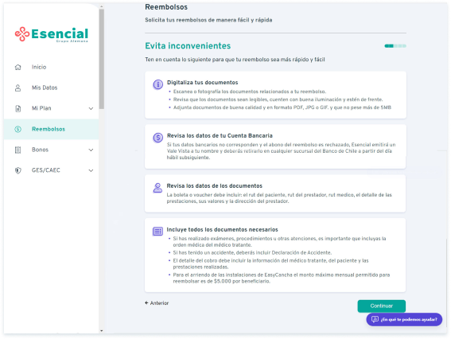Click the Mi Plan document icon
451x339 pixels.
[17, 108]
